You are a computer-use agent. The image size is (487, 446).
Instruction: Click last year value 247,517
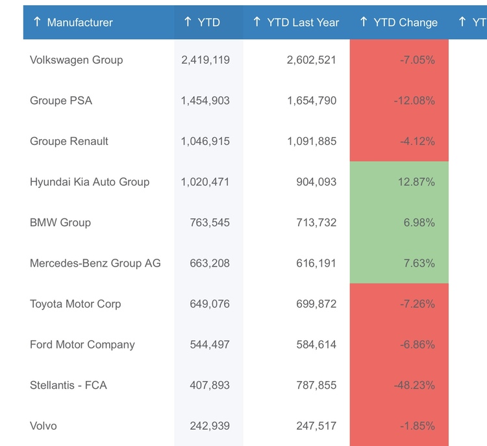tap(316, 426)
